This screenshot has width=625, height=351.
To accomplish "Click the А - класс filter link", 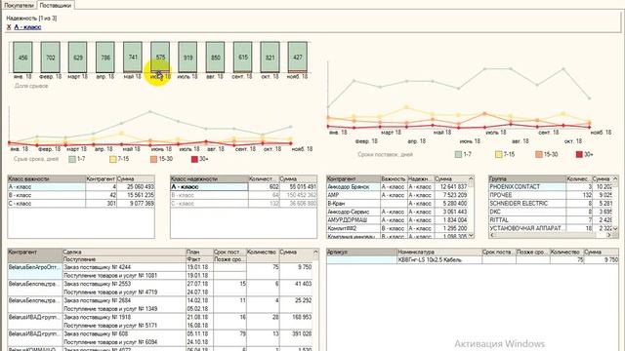I will pyautogui.click(x=27, y=27).
